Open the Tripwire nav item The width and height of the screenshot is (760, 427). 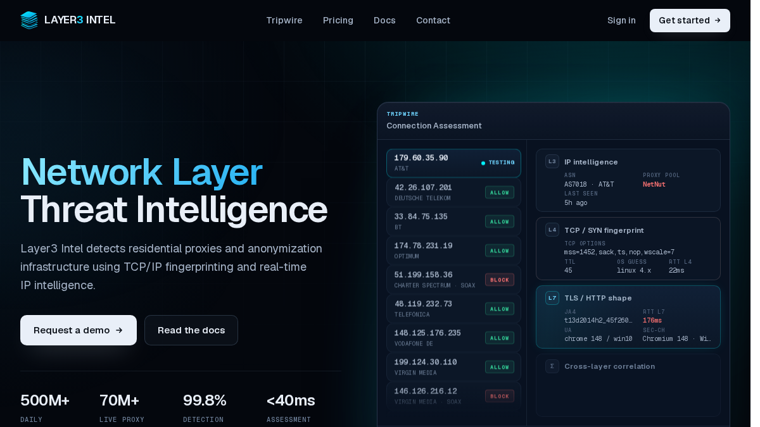[284, 20]
